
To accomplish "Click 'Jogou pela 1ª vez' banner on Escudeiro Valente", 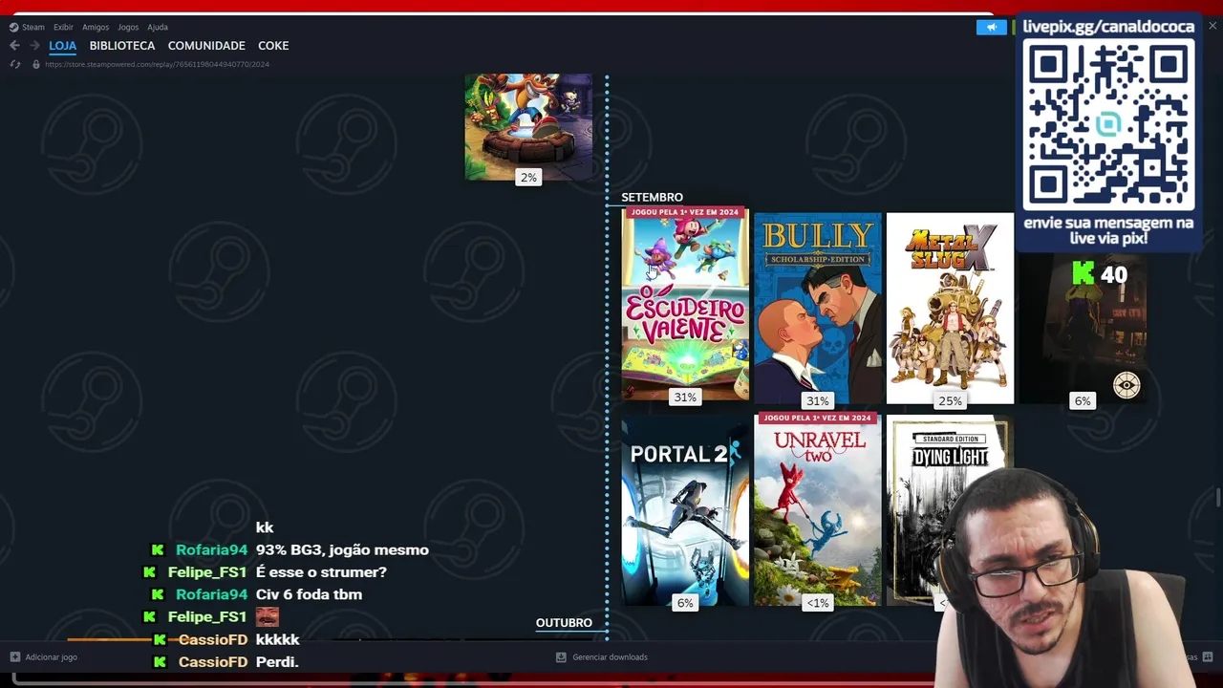I will click(685, 212).
